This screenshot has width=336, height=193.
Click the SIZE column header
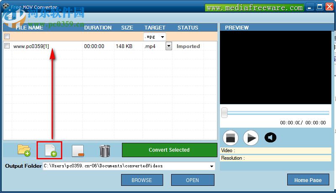tap(127, 27)
